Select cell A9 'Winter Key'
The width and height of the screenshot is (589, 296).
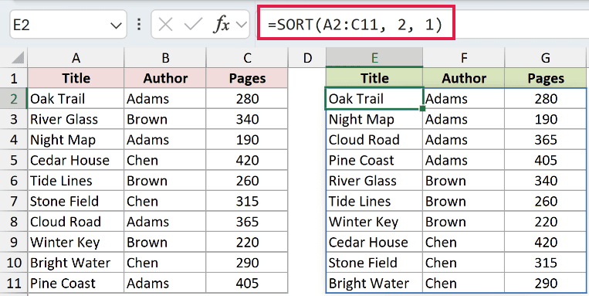[76, 242]
